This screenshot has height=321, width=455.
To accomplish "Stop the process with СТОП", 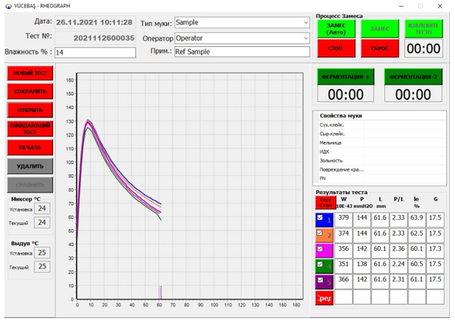I will coord(336,48).
